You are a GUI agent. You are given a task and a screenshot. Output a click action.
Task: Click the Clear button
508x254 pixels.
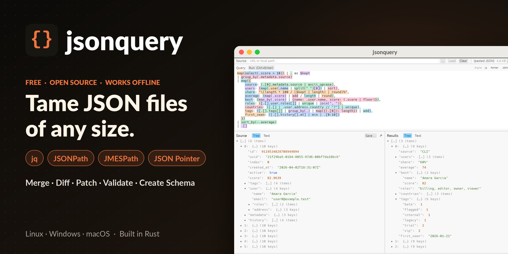pyautogui.click(x=464, y=61)
